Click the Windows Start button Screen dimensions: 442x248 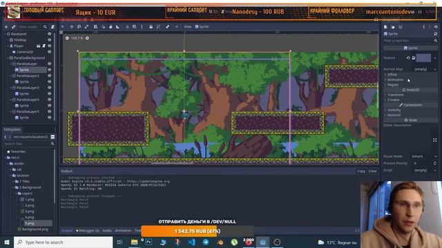7,242
